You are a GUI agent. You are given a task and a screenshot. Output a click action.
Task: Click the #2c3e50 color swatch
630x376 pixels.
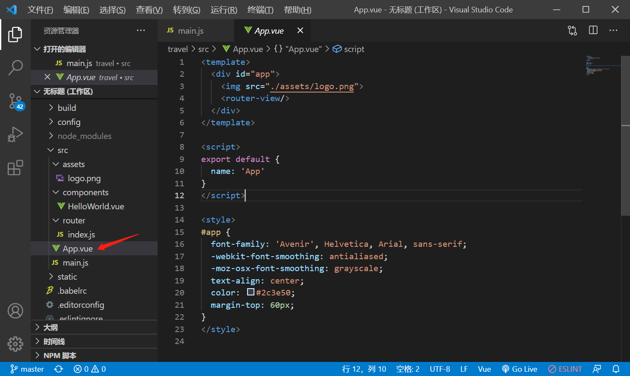(251, 292)
